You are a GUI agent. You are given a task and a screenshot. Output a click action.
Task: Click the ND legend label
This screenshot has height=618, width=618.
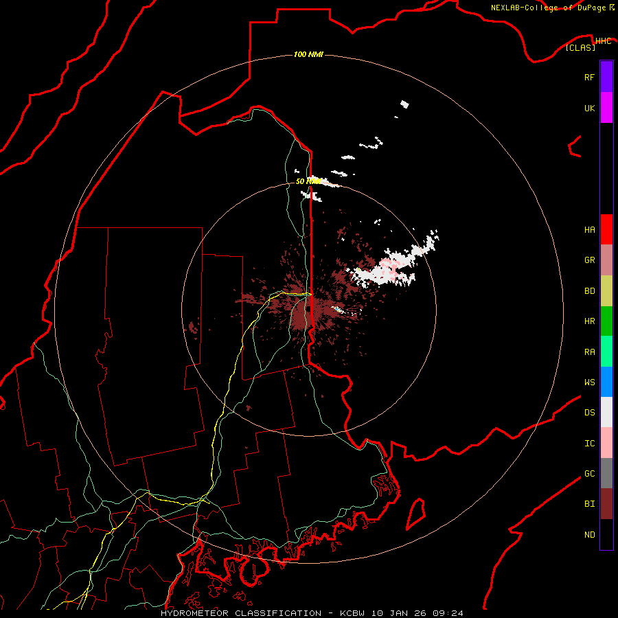tap(589, 535)
